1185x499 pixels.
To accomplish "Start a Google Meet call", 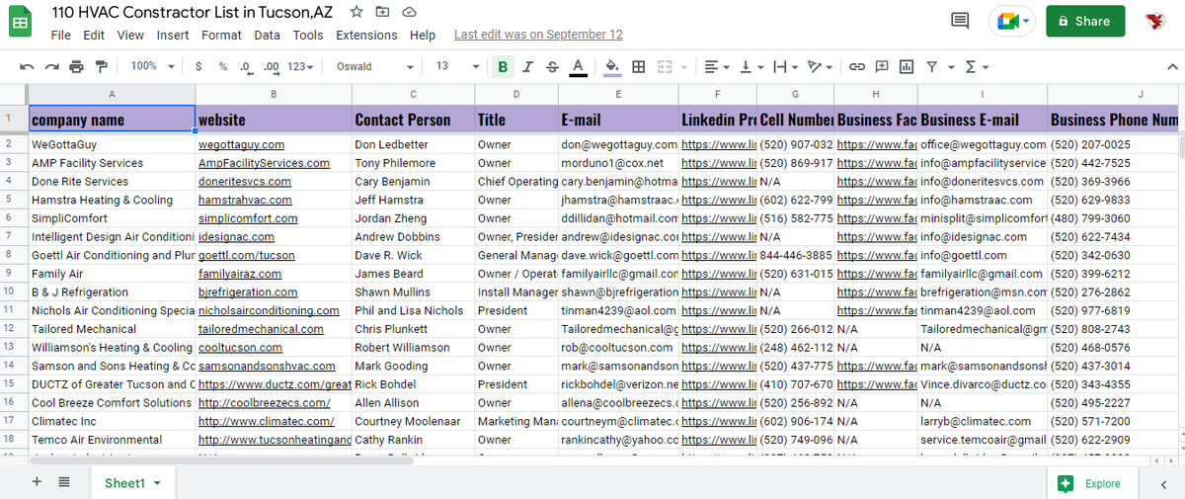I will 1012,21.
